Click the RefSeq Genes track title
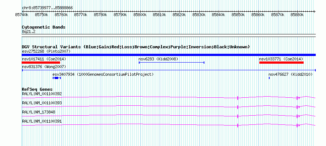The image size is (326, 146). (x=37, y=89)
